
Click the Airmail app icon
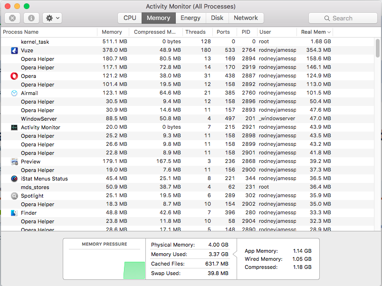14,93
